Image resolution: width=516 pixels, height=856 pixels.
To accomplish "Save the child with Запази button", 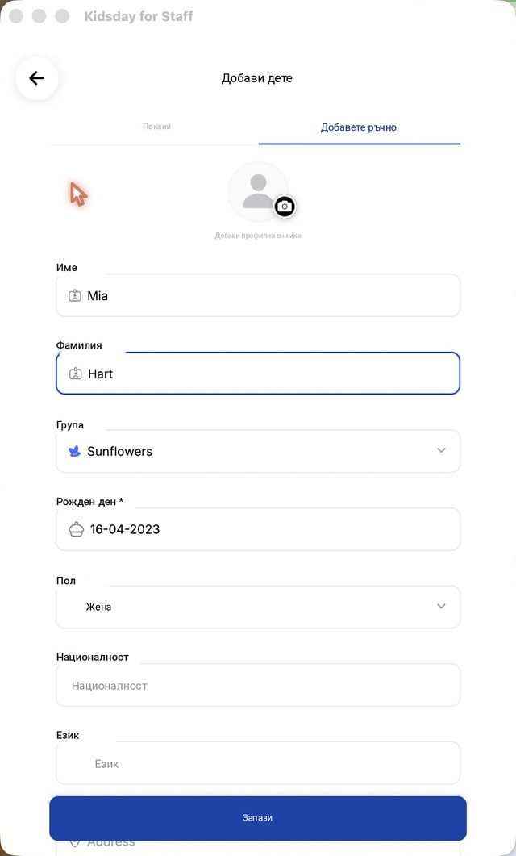I will pos(258,818).
